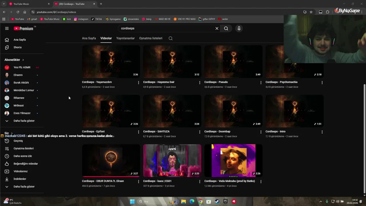
Task: Open Cordiseps - SAHTUZA video title
Action: (156, 132)
